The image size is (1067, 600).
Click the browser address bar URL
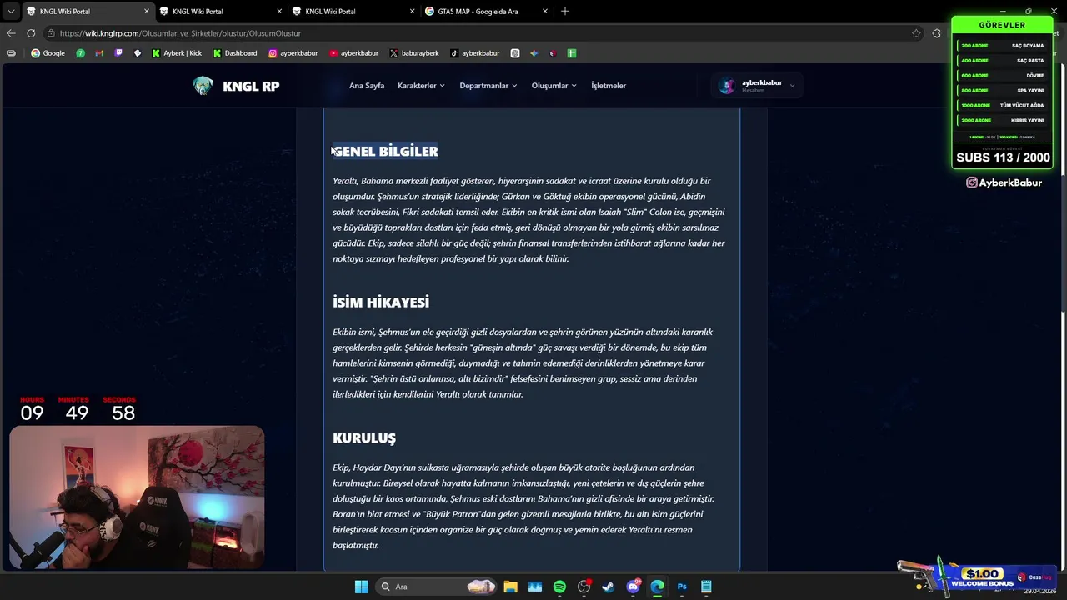pos(180,33)
